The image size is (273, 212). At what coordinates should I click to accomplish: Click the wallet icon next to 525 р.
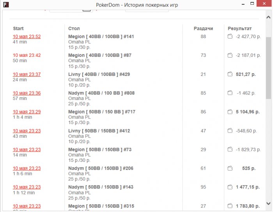tap(230, 168)
